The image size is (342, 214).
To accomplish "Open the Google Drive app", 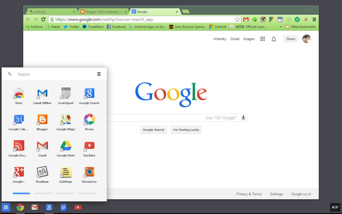I will [x=66, y=148].
